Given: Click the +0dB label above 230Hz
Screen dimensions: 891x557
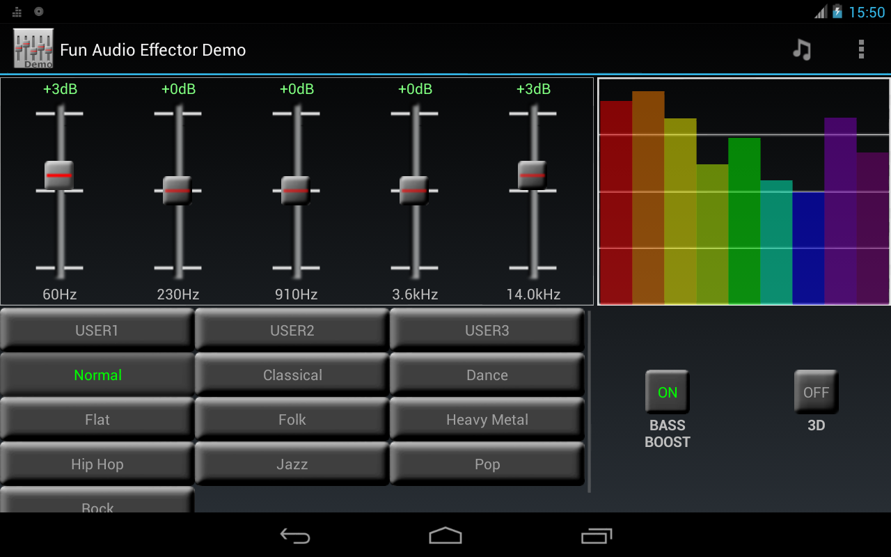Looking at the screenshot, I should 178,89.
